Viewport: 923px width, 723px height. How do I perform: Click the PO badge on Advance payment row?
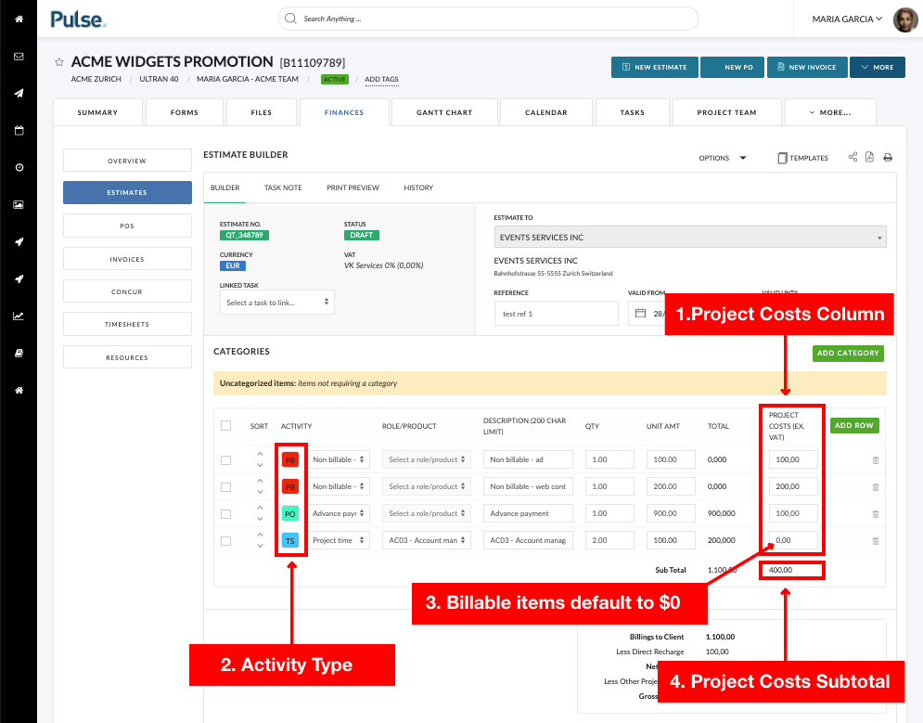click(x=290, y=514)
